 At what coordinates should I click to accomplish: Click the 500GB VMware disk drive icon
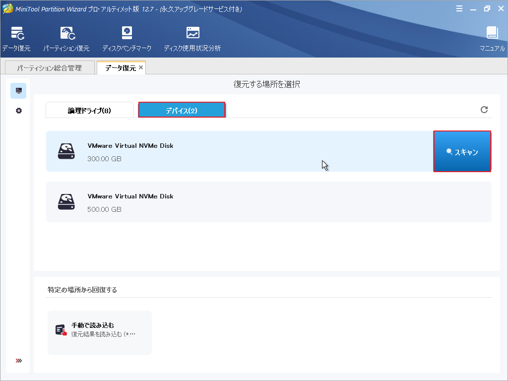pyautogui.click(x=66, y=202)
